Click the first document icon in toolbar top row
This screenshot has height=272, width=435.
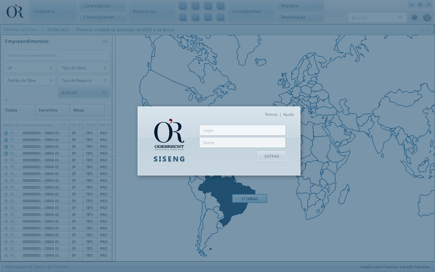183,6
